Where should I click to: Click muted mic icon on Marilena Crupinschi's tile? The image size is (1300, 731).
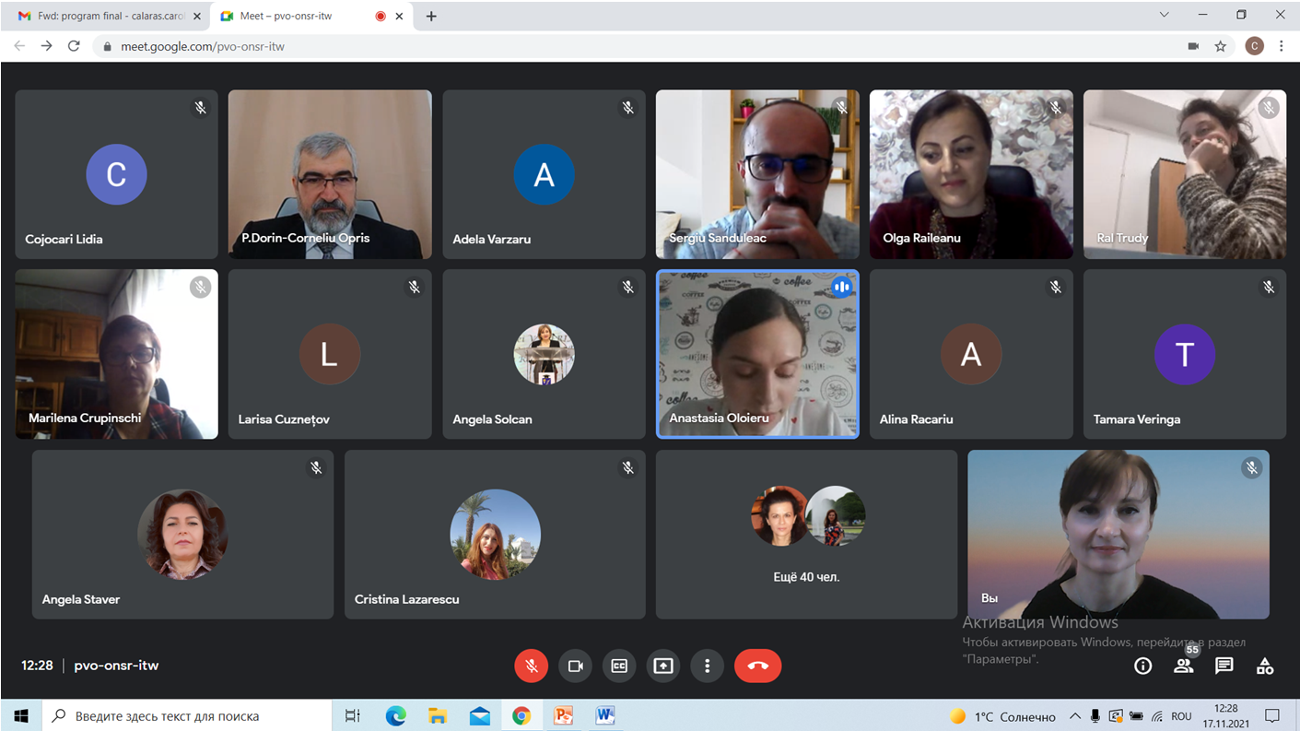200,288
